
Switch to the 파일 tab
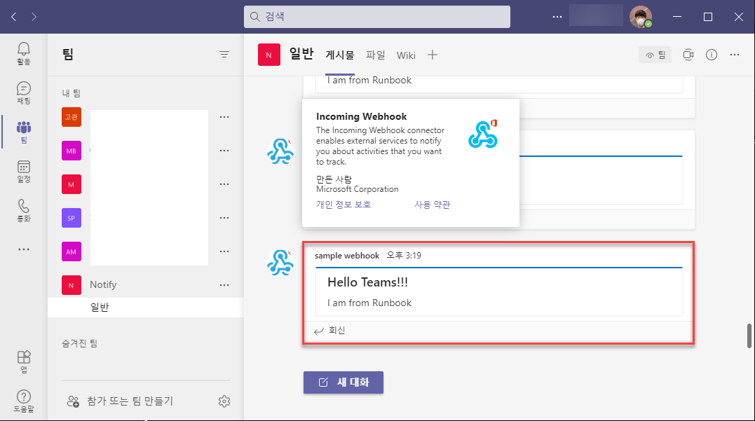376,55
